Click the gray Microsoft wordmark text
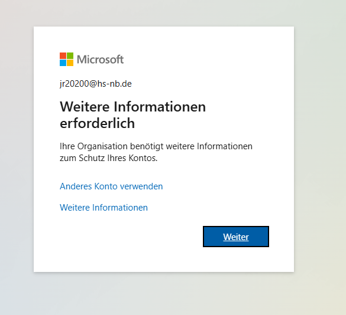The image size is (346, 315). click(x=100, y=60)
